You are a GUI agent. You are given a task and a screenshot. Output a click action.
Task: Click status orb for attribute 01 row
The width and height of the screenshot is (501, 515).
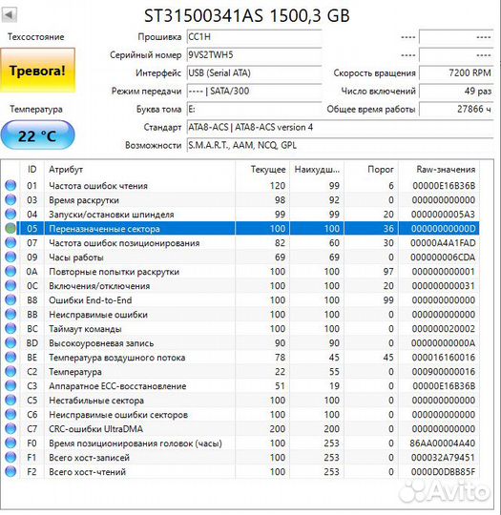[10, 186]
